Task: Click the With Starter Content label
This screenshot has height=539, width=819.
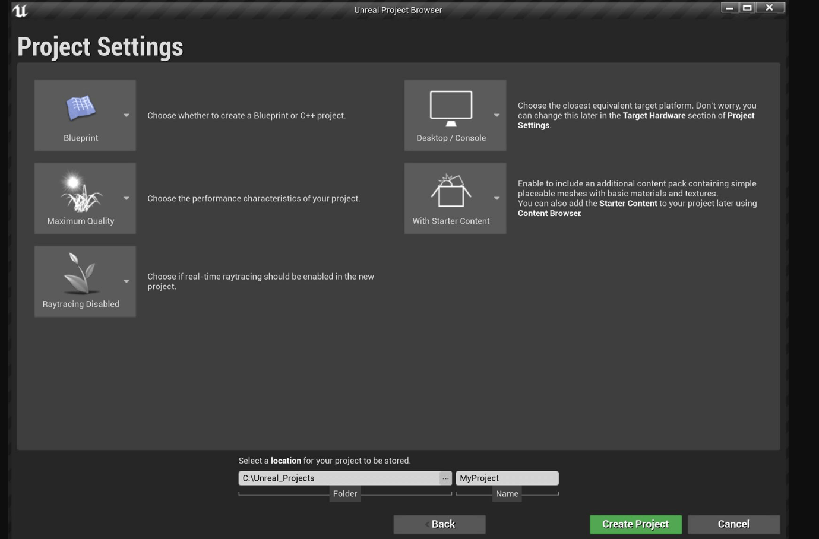Action: 451,221
